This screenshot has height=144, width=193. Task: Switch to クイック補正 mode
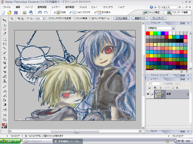pos(152,12)
